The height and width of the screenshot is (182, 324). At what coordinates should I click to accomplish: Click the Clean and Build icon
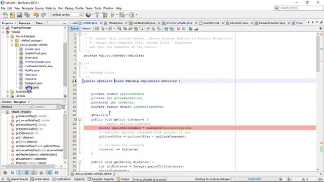click(x=105, y=15)
